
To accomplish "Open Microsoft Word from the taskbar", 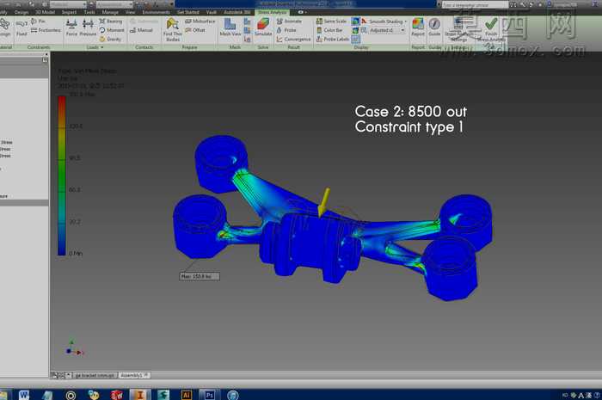I will coord(24,394).
